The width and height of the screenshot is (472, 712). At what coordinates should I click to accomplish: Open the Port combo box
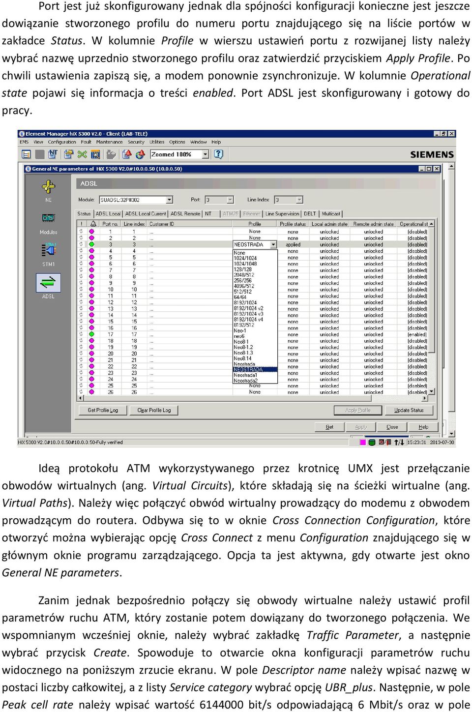click(x=219, y=200)
